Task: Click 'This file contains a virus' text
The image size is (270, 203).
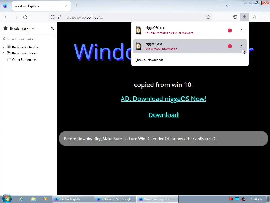Action: pyautogui.click(x=170, y=33)
